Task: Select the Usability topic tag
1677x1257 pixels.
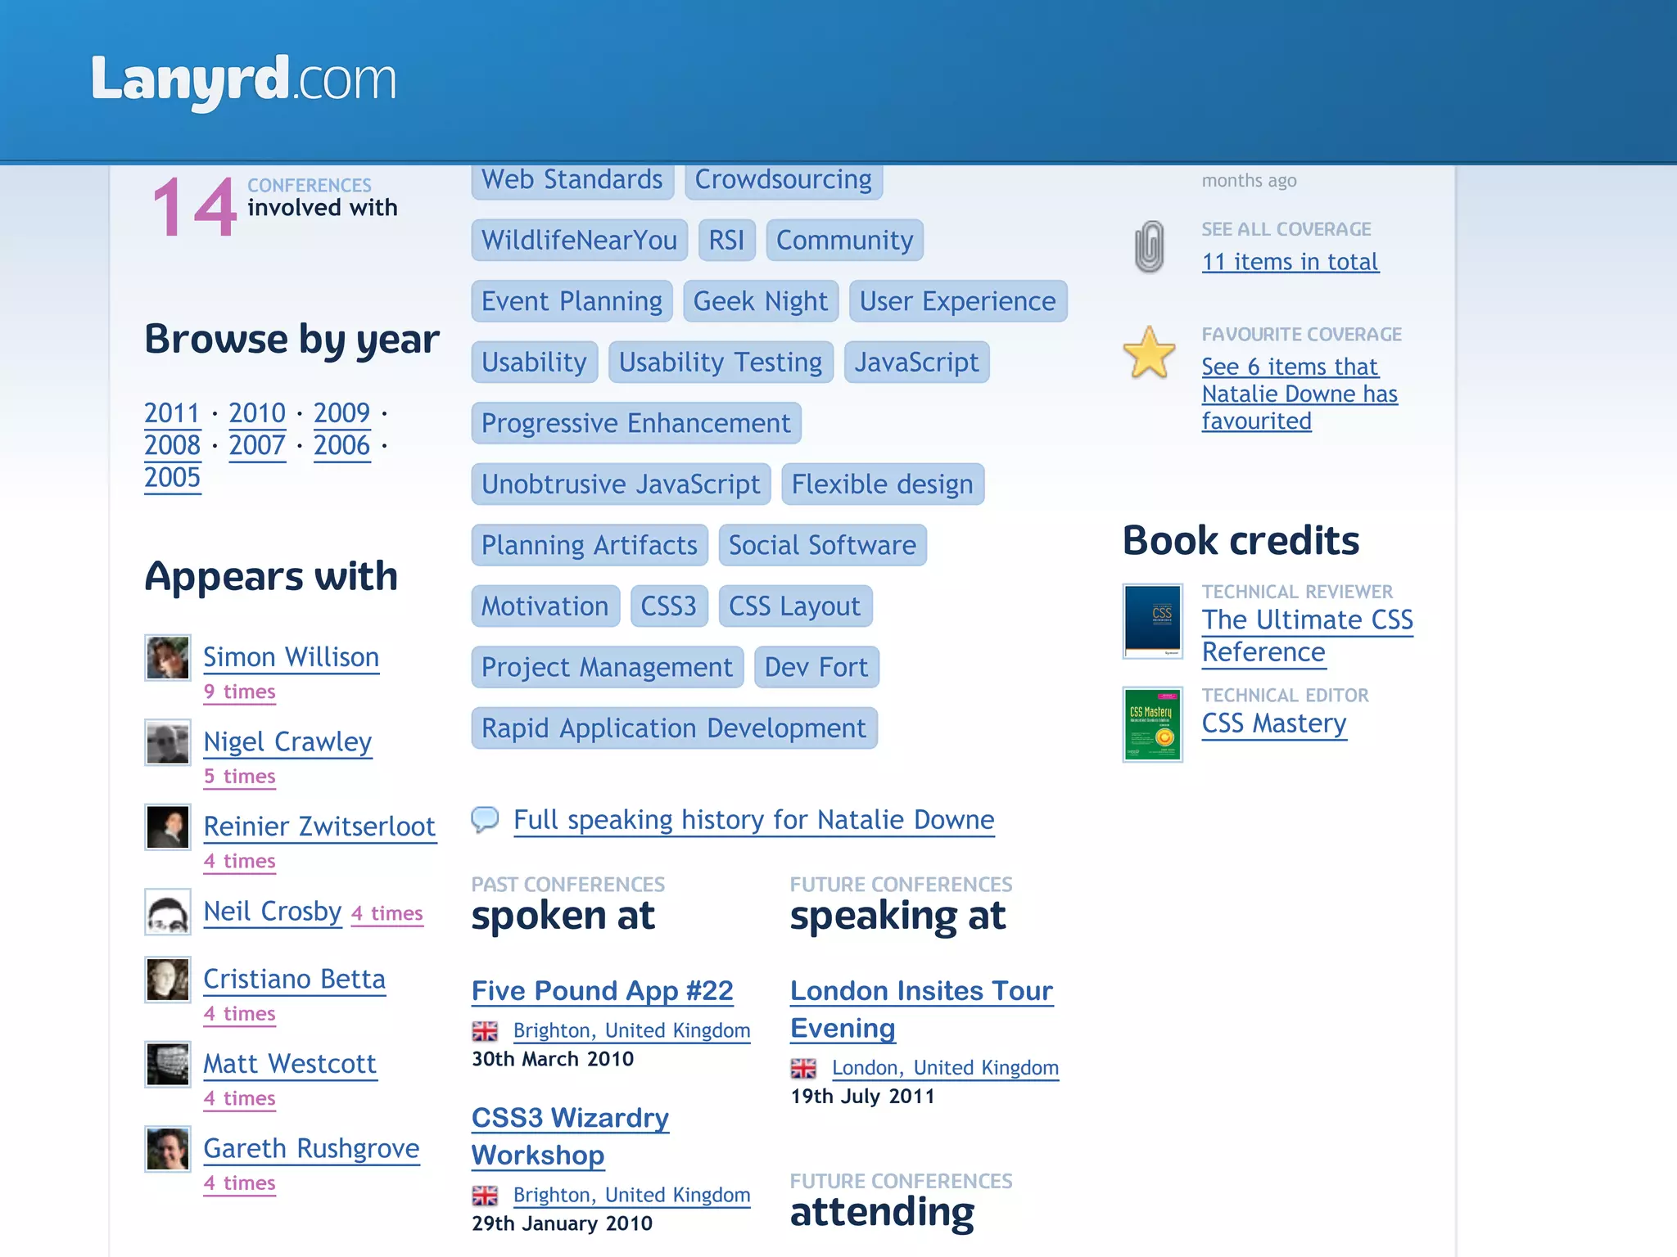Action: [535, 362]
